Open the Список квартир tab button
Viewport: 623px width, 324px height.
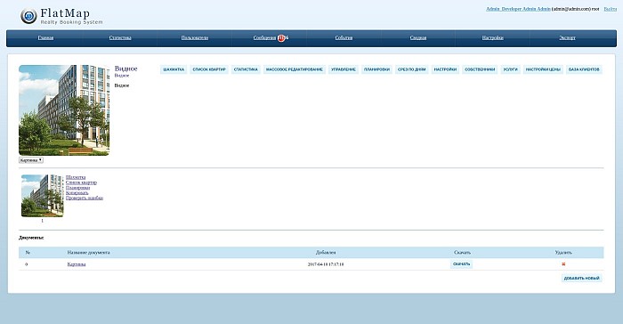coord(209,69)
